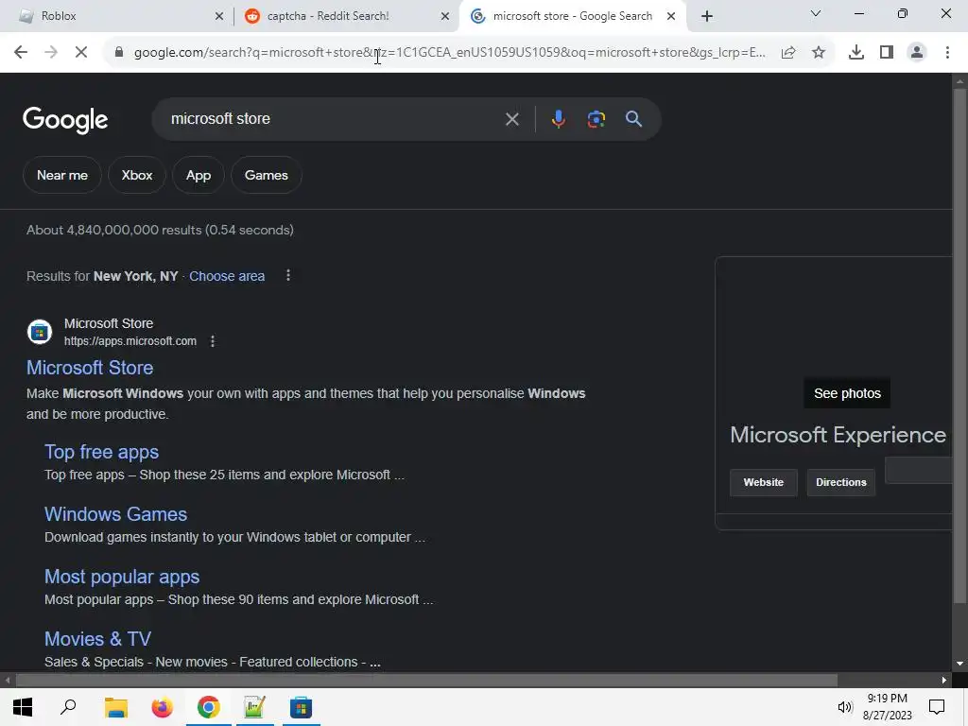Share this page from the address bar
Image resolution: width=968 pixels, height=726 pixels.
[x=787, y=53]
